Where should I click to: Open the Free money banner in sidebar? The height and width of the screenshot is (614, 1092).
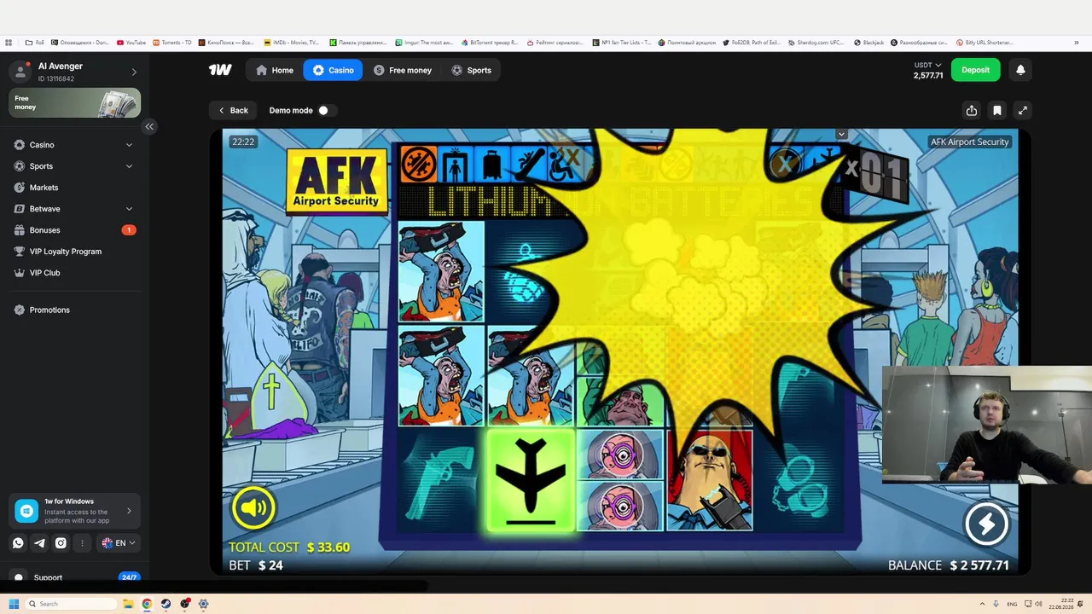[75, 103]
